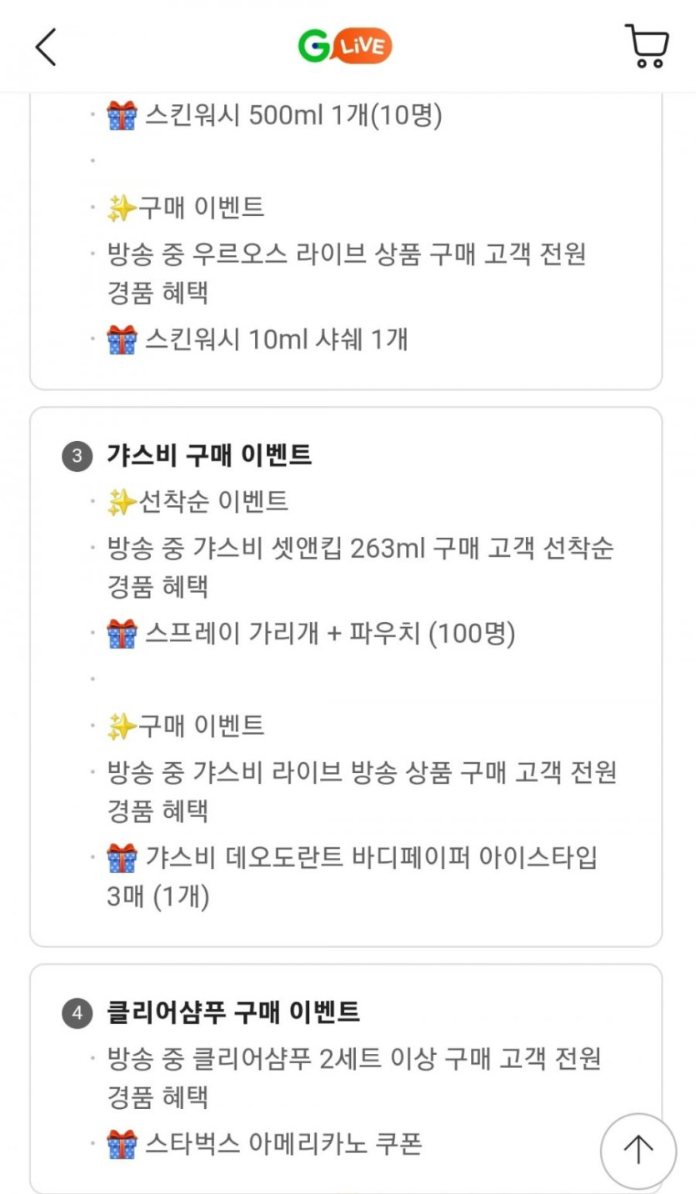
Task: Go back using the top-left arrow
Action: click(47, 47)
